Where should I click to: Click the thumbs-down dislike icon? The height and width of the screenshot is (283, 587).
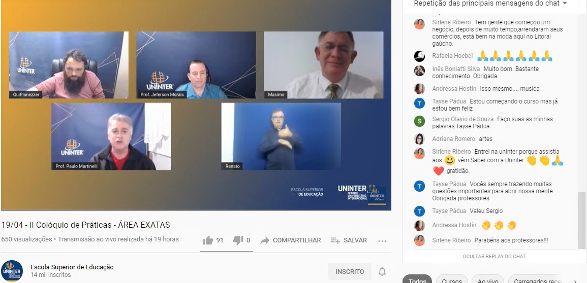click(238, 240)
